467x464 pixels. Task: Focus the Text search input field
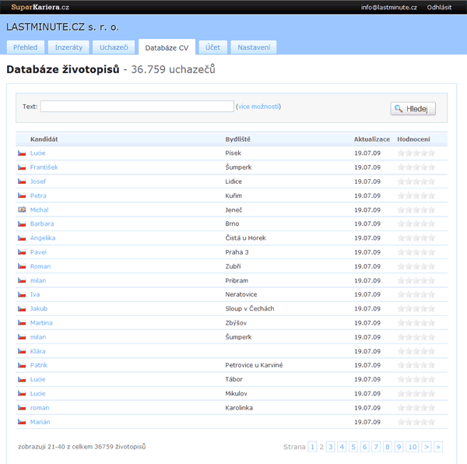[x=137, y=107]
